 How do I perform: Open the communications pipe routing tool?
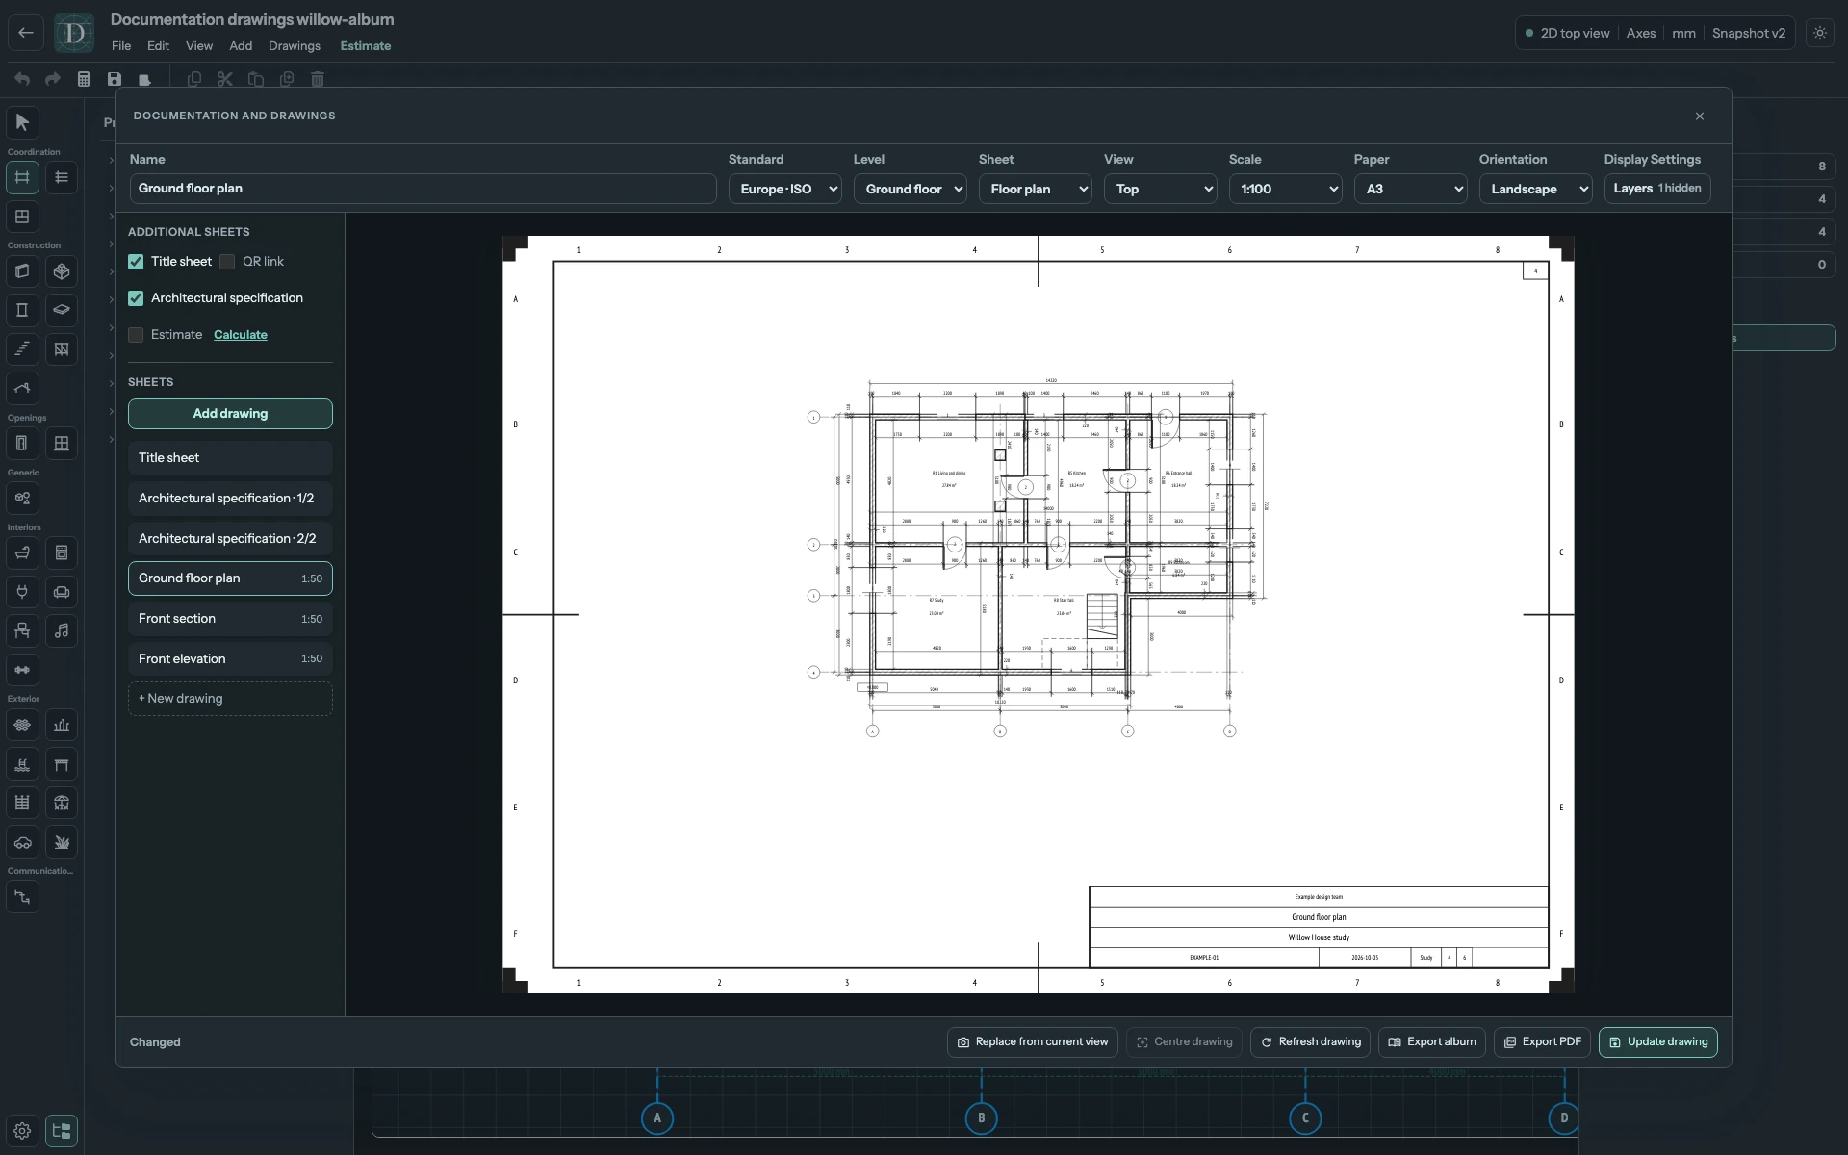(22, 897)
